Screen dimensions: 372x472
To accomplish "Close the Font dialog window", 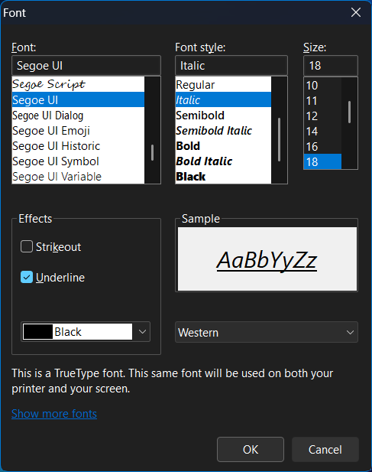I will coord(356,13).
